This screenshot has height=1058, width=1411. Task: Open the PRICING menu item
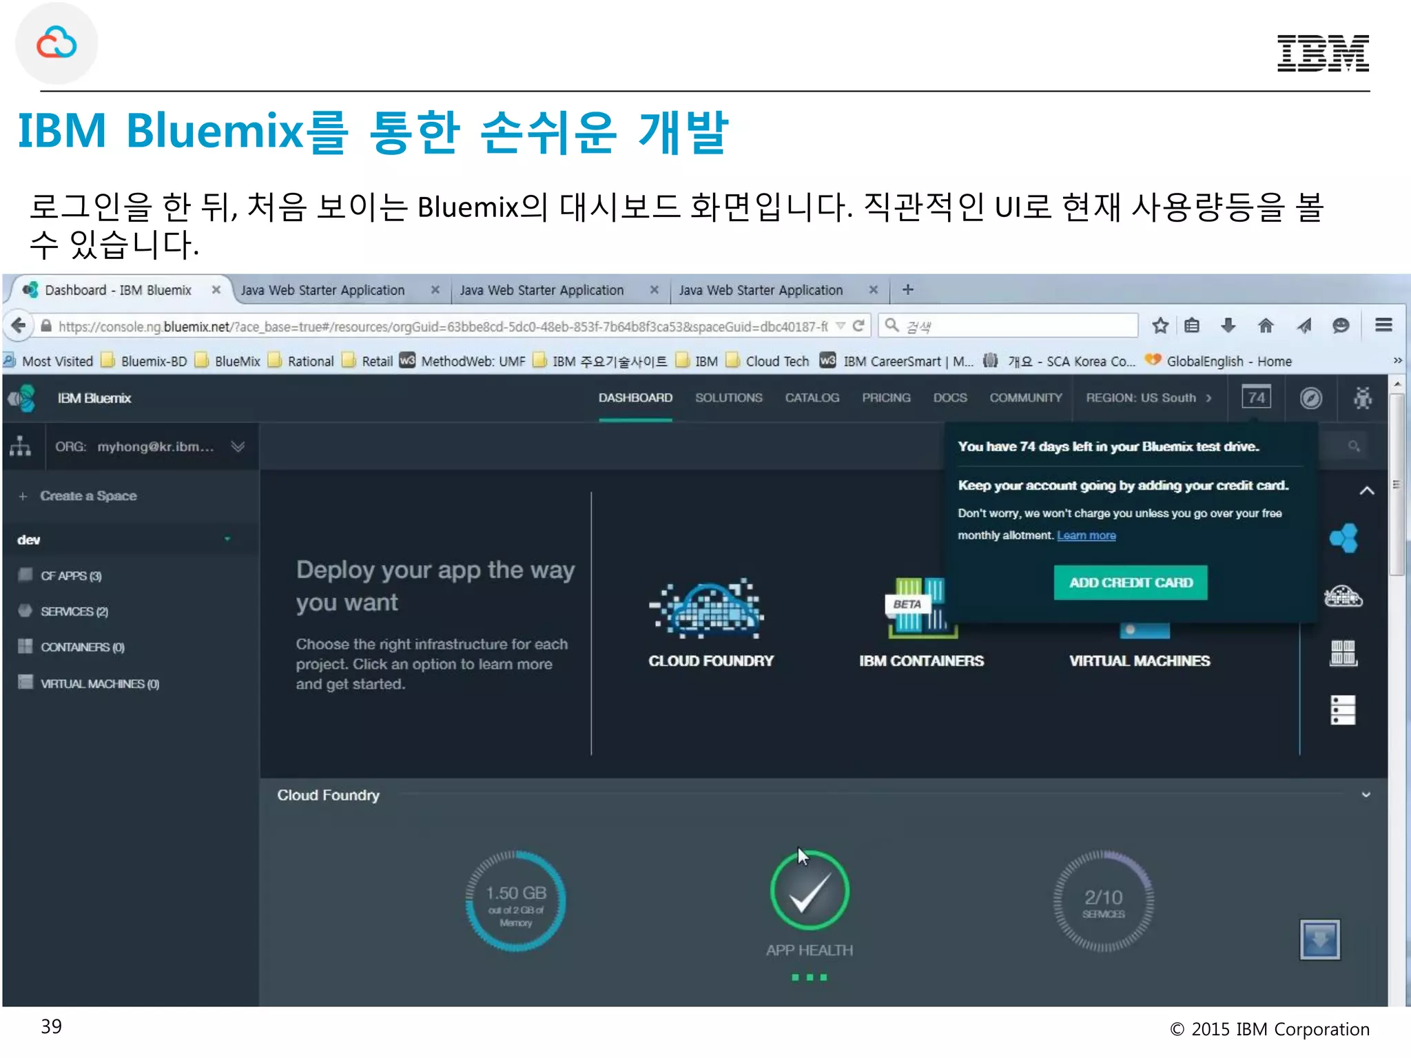click(x=886, y=398)
